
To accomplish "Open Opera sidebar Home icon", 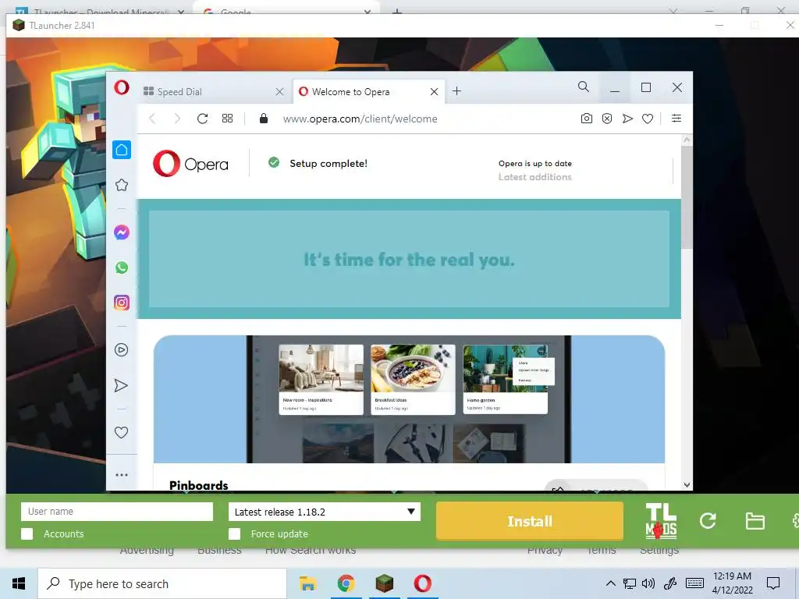I will (x=122, y=150).
